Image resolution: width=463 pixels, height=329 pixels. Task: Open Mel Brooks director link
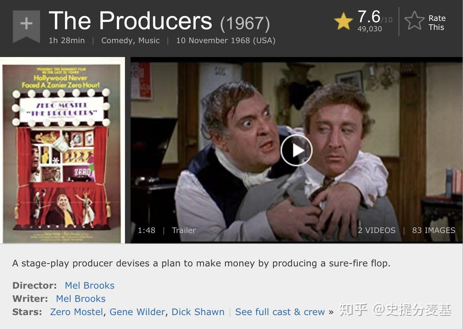point(89,286)
